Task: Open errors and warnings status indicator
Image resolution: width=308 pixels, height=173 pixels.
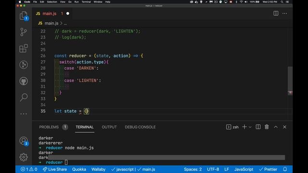Action: (29, 169)
